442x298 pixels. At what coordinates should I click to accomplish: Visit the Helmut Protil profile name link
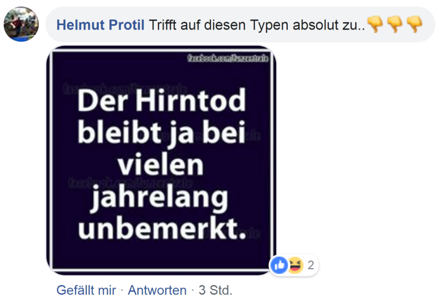(101, 25)
